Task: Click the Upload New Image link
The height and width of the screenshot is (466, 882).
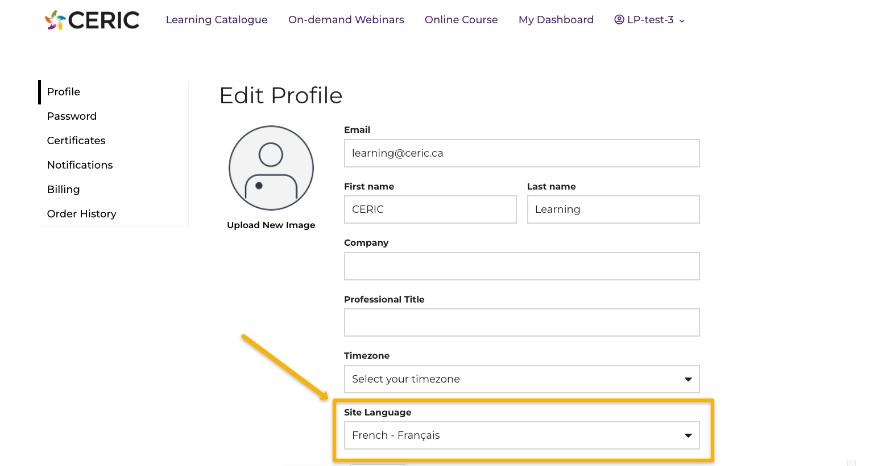Action: point(271,225)
